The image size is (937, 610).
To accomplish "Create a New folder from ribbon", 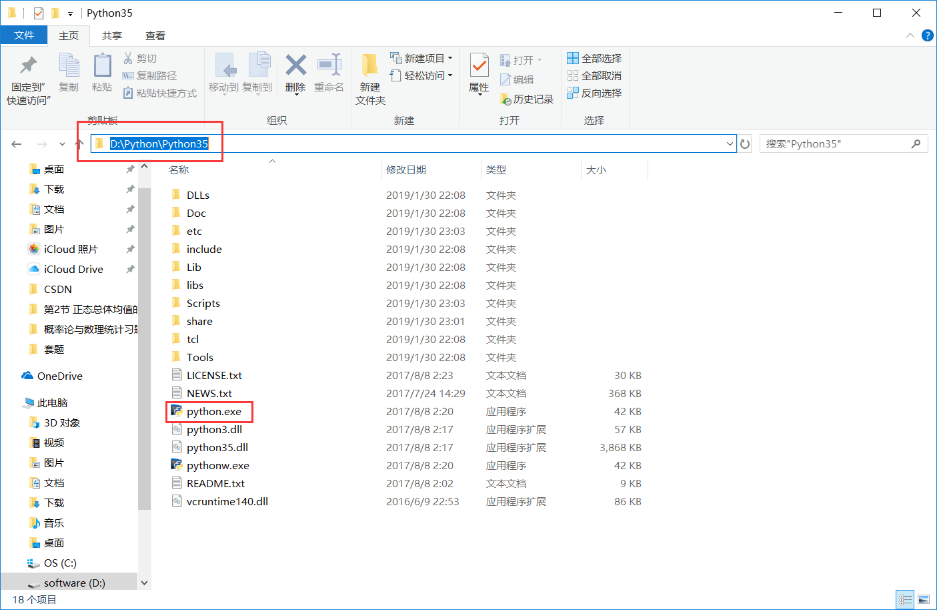I will tap(370, 79).
